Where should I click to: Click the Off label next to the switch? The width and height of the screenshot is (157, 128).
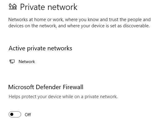[28, 115]
